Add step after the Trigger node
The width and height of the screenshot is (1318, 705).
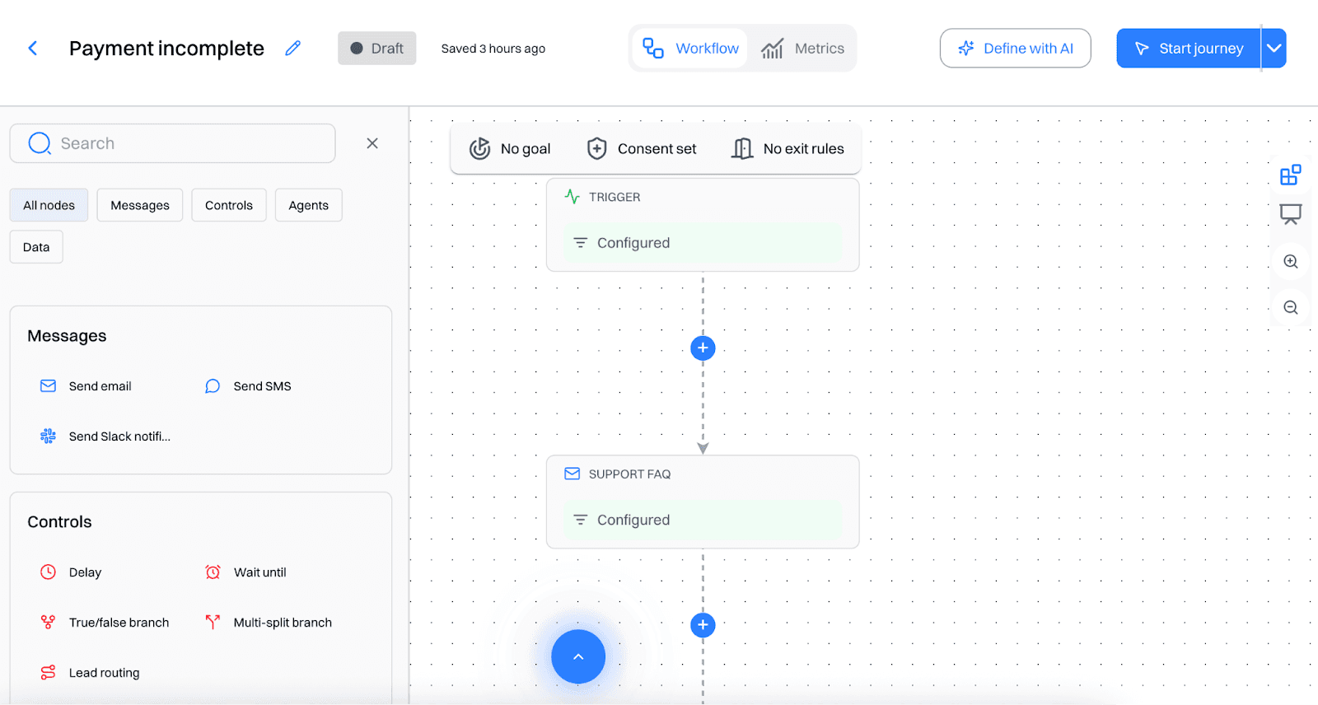click(703, 348)
